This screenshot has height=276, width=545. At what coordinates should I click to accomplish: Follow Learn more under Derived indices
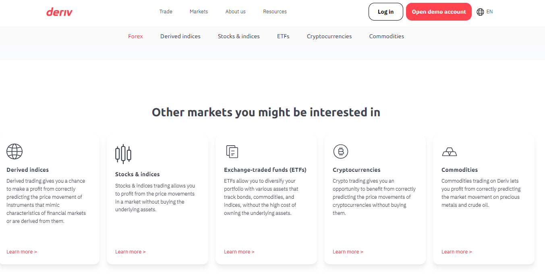(21, 252)
